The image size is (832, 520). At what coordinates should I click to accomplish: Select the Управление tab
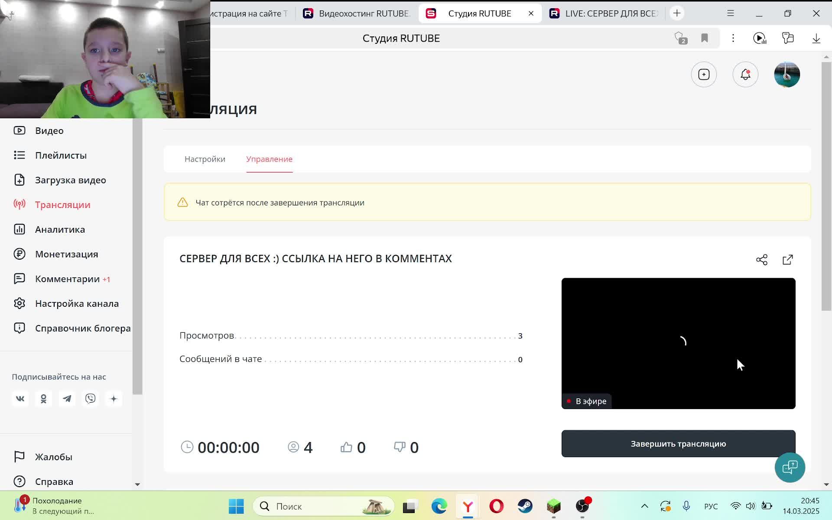click(269, 159)
